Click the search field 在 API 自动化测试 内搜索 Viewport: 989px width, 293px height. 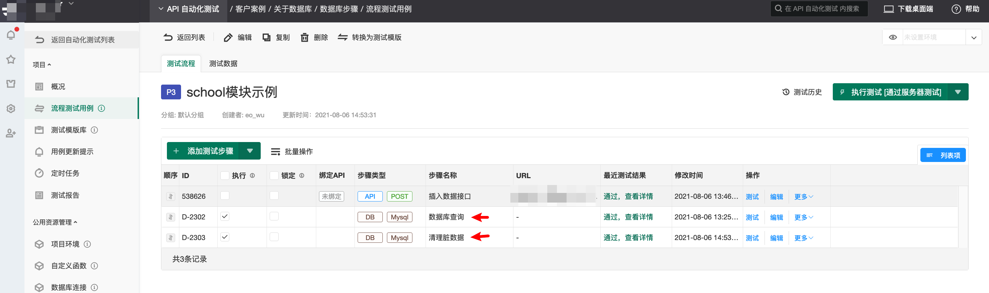(x=819, y=9)
